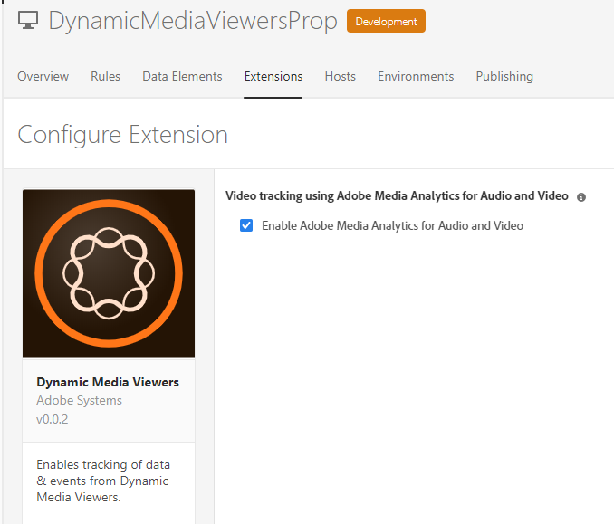Go to the Data Elements tab
Viewport: 614px width, 524px height.
[x=182, y=76]
